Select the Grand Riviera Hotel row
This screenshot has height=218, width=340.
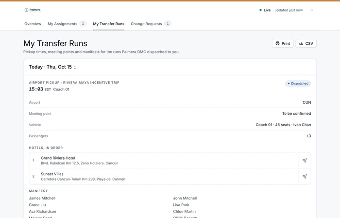click(x=170, y=160)
